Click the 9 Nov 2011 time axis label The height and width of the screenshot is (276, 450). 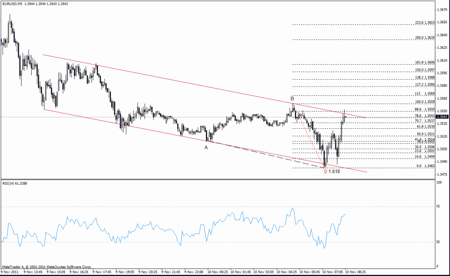[x=10, y=272]
